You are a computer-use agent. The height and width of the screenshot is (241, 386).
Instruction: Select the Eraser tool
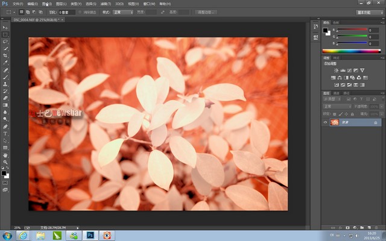(x=5, y=98)
